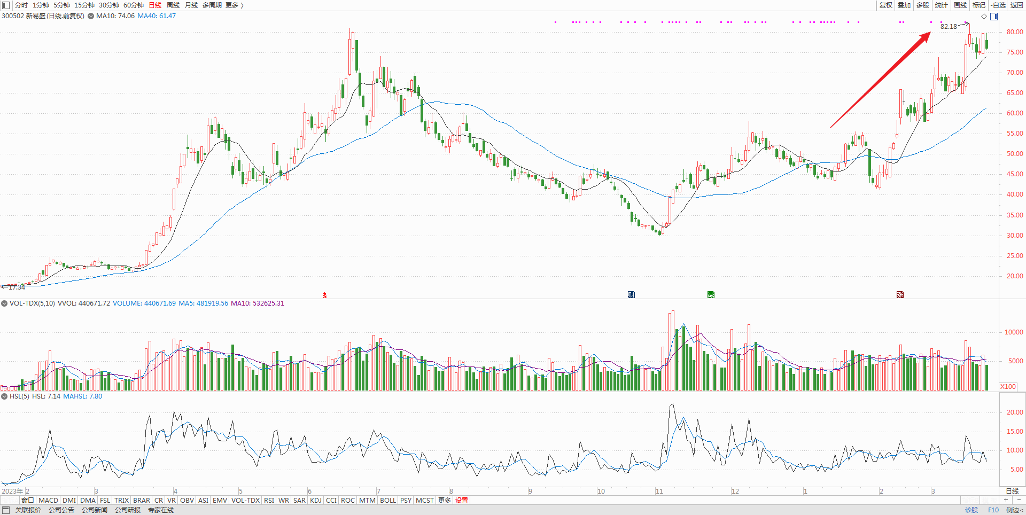The height and width of the screenshot is (515, 1026).
Task: Click 统计 statistics button
Action: [x=942, y=5]
